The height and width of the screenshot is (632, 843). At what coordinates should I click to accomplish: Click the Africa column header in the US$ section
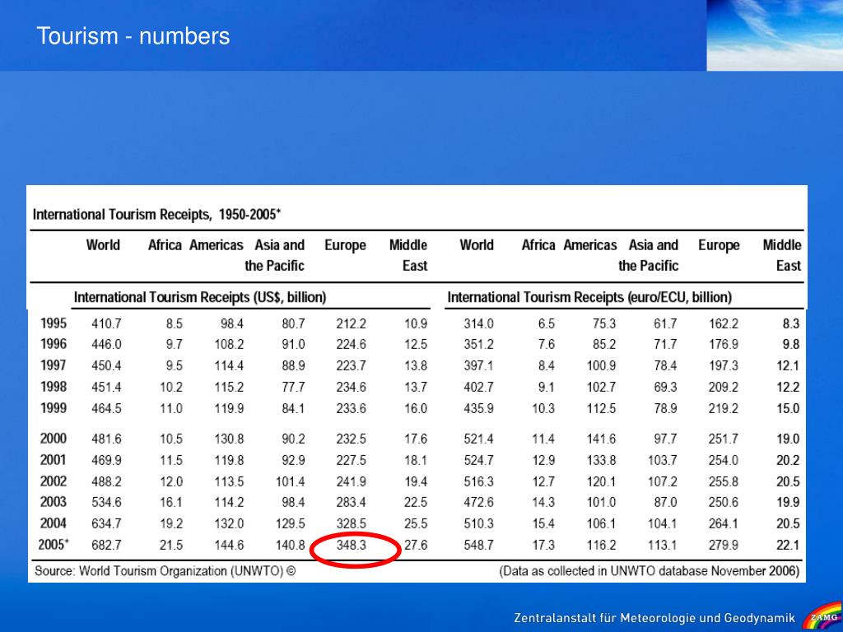tap(165, 245)
